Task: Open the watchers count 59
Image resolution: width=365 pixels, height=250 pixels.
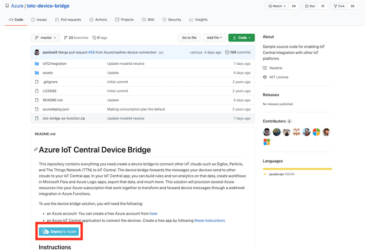Action: click(x=294, y=6)
